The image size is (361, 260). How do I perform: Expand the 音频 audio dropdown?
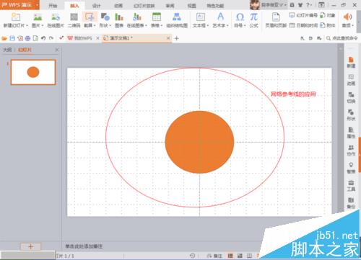[352, 25]
